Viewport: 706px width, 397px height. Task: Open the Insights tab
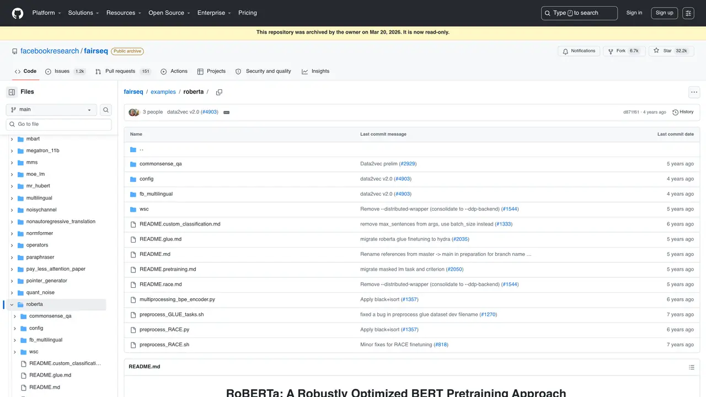point(315,71)
